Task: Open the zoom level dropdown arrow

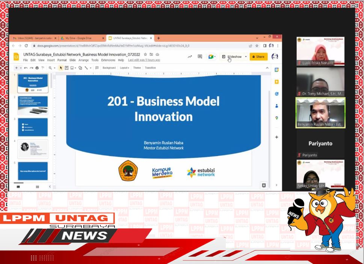Action: click(x=54, y=68)
